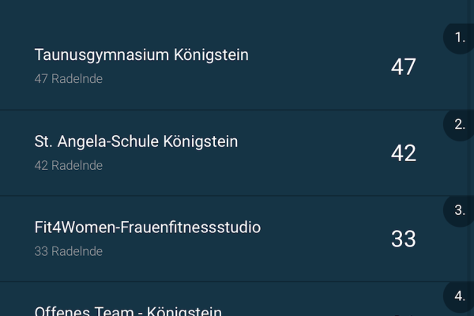474x316 pixels.
Task: Select the St. Angela-Schule Königstein team name
Action: click(x=136, y=141)
